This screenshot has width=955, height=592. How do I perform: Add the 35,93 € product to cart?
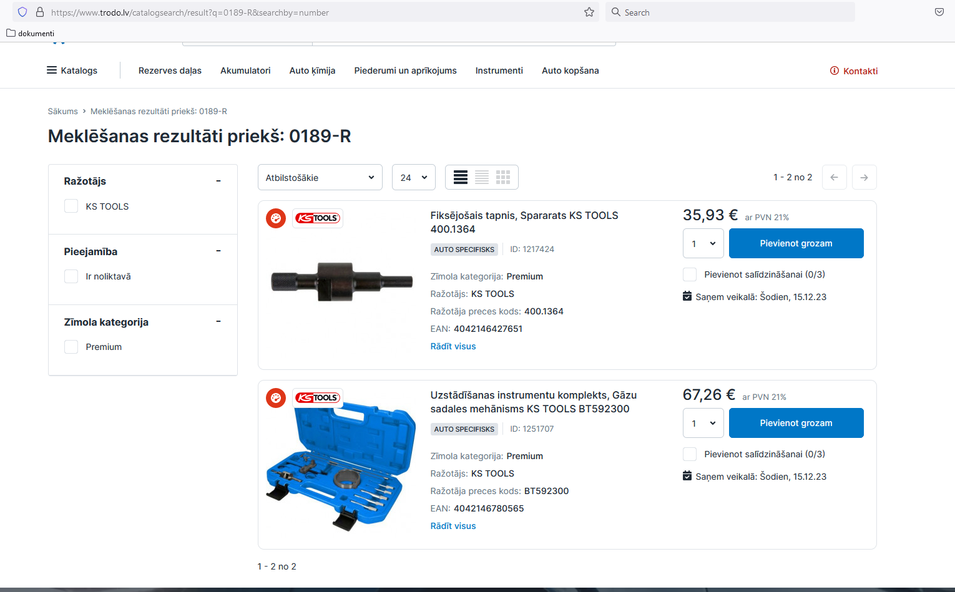click(x=796, y=243)
